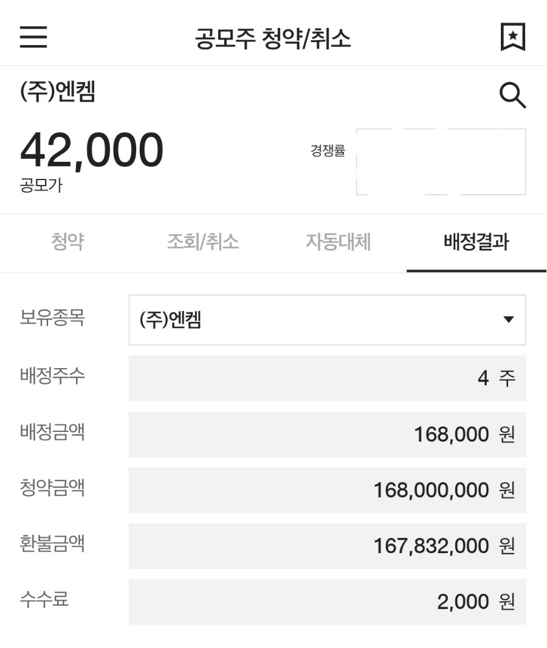
Task: Select the 자동대체 tab
Action: tap(338, 242)
